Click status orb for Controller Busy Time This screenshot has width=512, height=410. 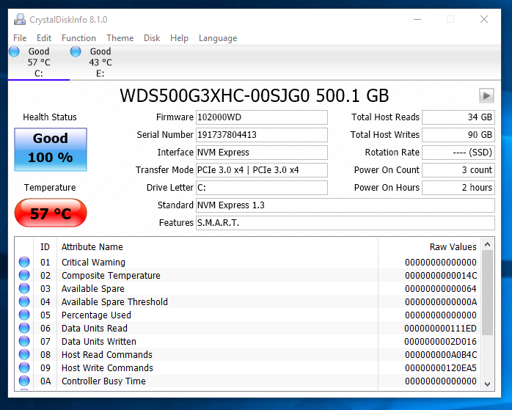tap(24, 381)
